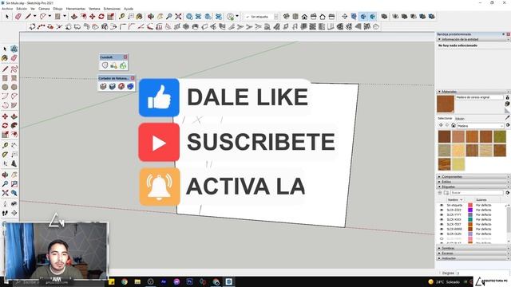This screenshot has height=287, width=511.
Task: Toggle visibility of SLCR-RRRR tag
Action: pyautogui.click(x=442, y=229)
